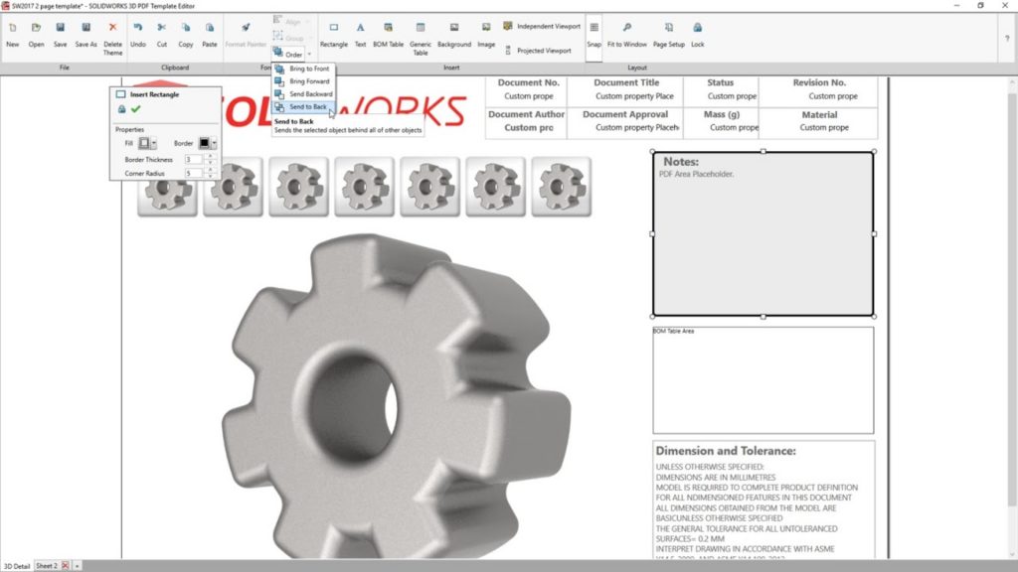Viewport: 1018px width, 572px height.
Task: Click Fit to Window
Action: point(626,35)
